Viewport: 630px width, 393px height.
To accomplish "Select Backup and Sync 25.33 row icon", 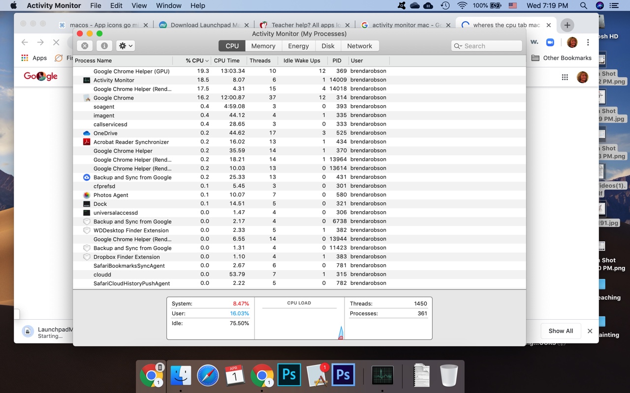I will pyautogui.click(x=87, y=177).
